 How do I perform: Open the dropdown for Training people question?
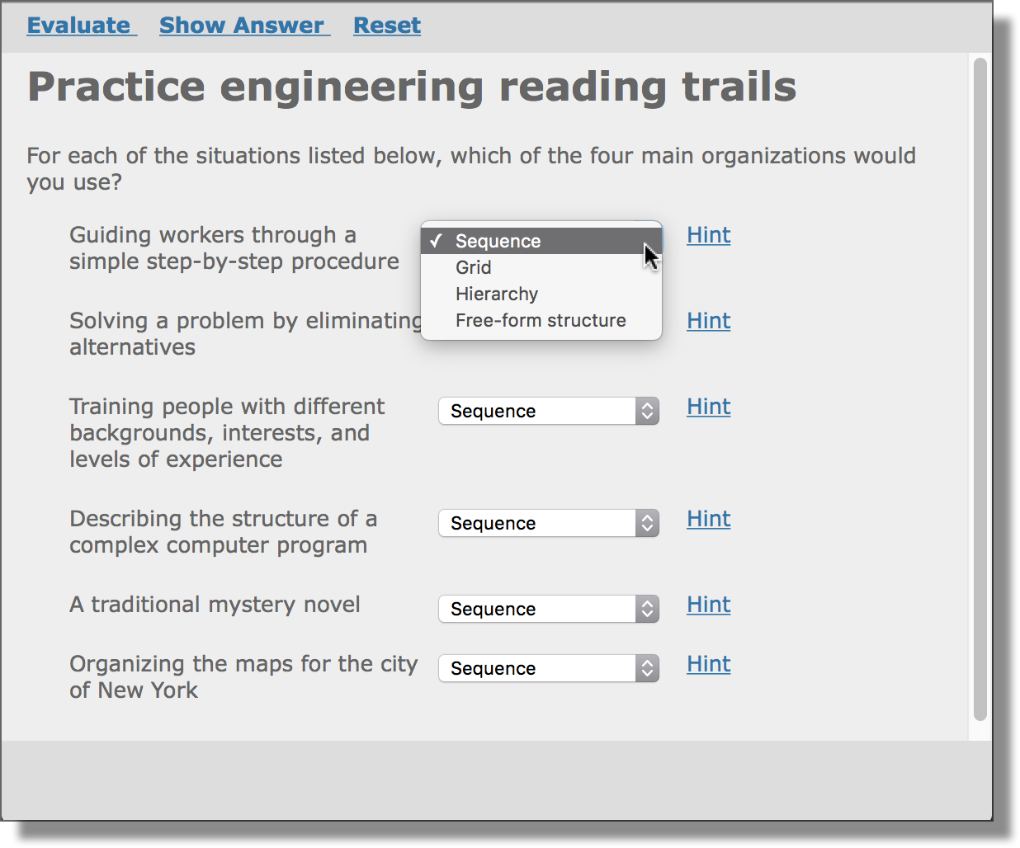click(x=549, y=411)
